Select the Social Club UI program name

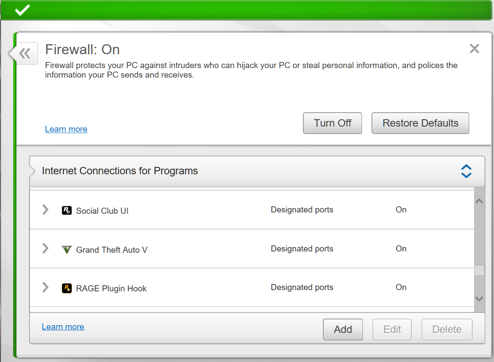tap(102, 211)
